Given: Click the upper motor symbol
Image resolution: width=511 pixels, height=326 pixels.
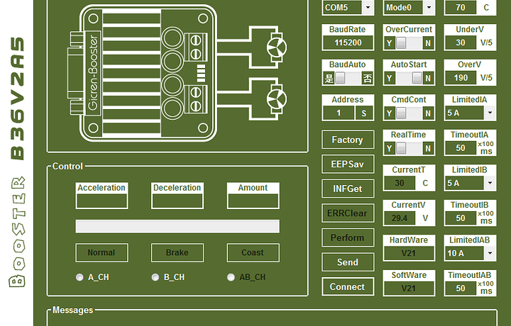Looking at the screenshot, I should click(277, 47).
